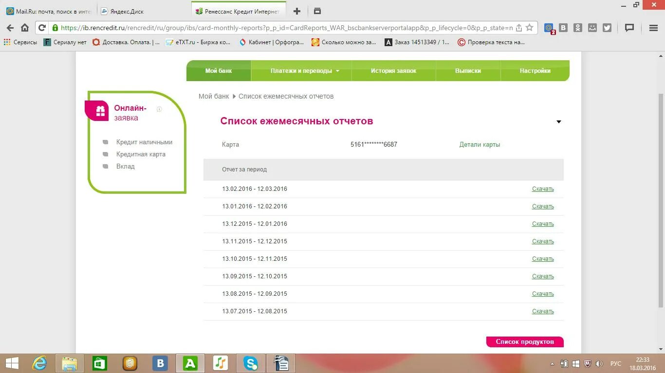Click Мой банк breadcrumb link
Viewport: 665px width, 373px height.
click(x=214, y=96)
